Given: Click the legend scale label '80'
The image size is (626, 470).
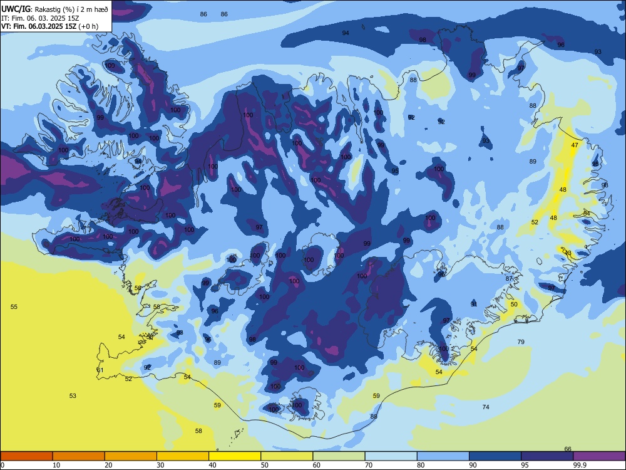Looking at the screenshot, I should (x=421, y=465).
